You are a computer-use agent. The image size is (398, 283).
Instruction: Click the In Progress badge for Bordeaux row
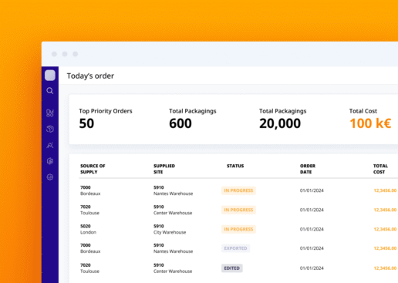pyautogui.click(x=238, y=190)
